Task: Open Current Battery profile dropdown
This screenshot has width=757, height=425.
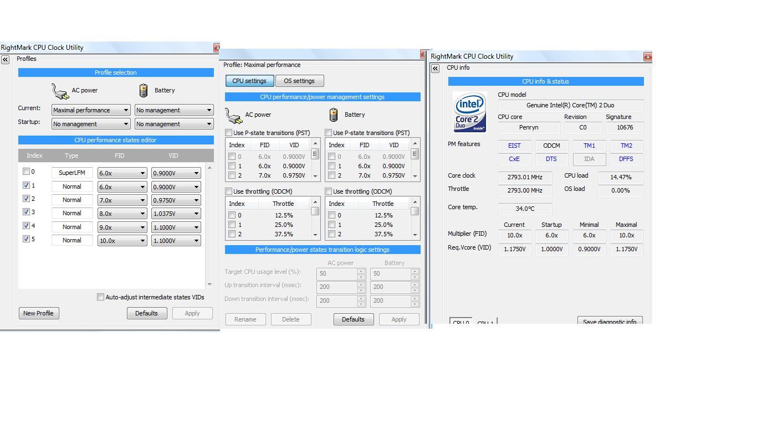Action: pos(174,110)
